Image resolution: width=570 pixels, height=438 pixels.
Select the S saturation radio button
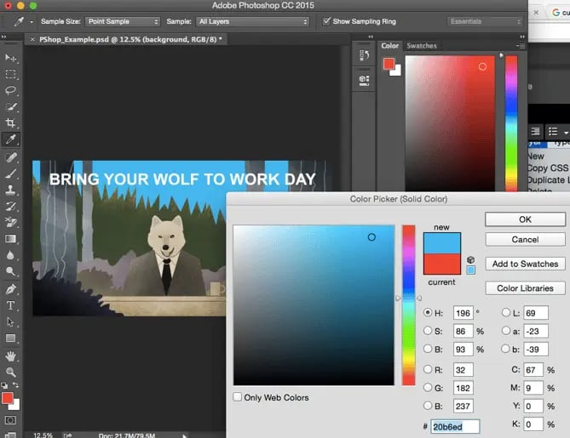429,331
